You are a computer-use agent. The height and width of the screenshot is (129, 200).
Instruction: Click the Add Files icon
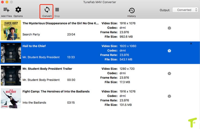click(x=6, y=10)
